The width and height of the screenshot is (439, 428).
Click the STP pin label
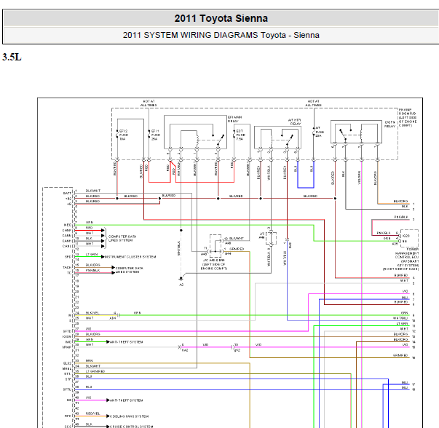pos(68,379)
